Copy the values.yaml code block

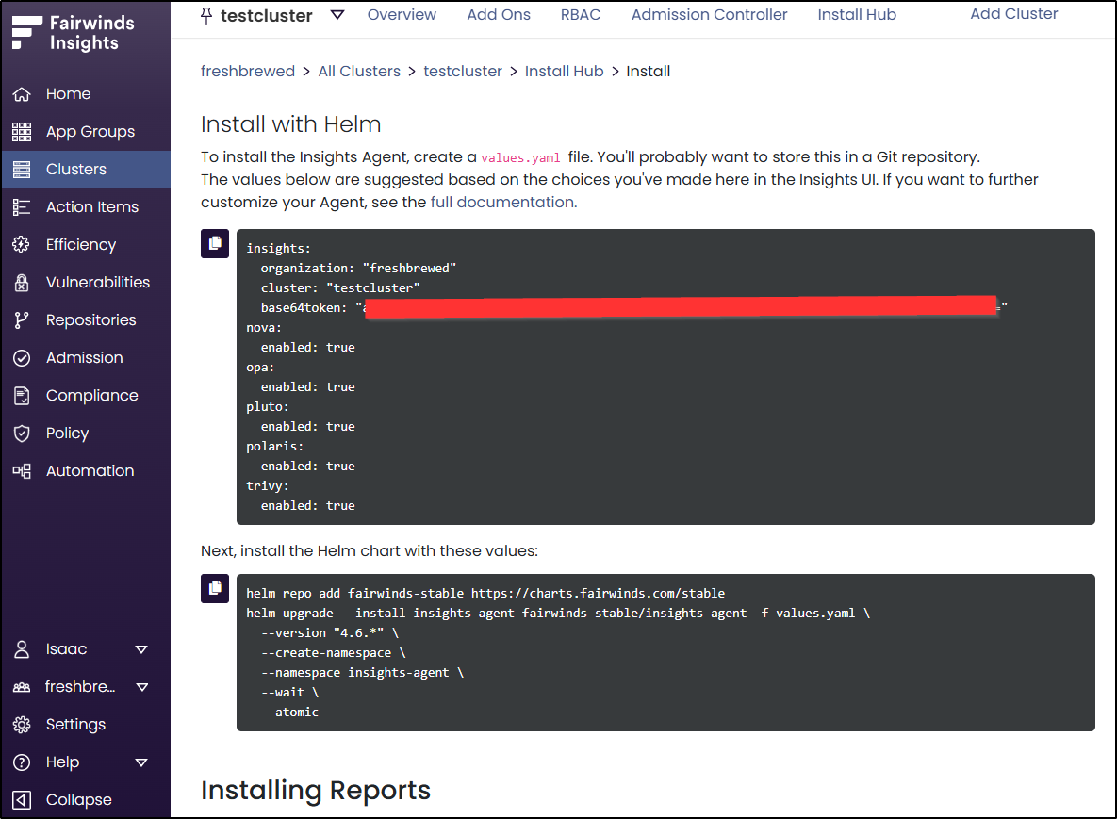point(214,243)
